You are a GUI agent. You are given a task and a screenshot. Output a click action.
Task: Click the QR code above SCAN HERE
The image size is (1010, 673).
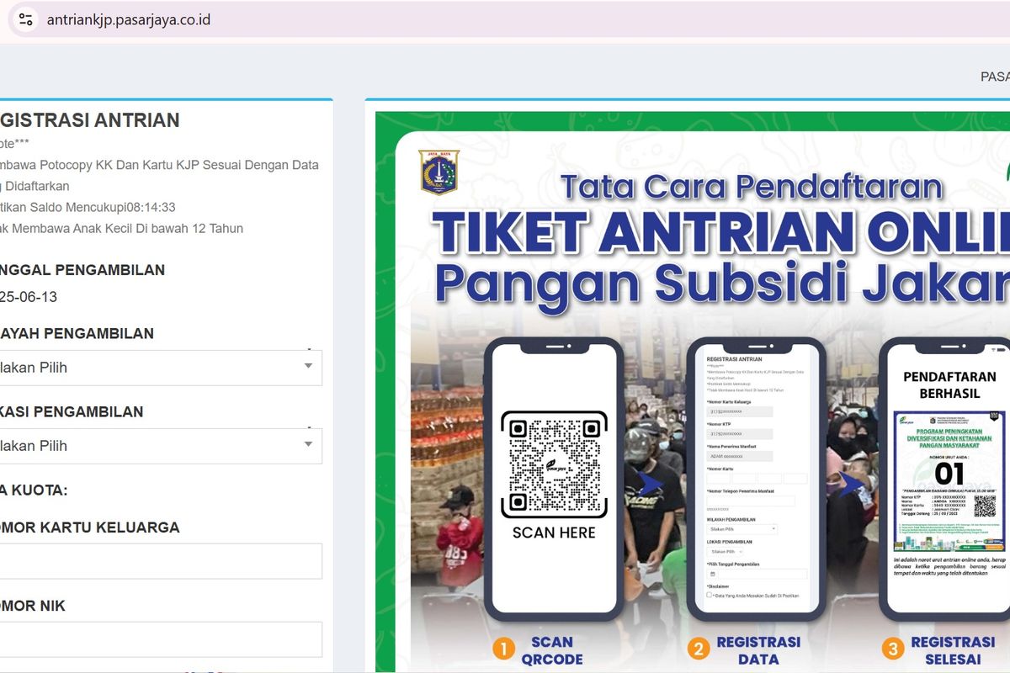coord(554,464)
